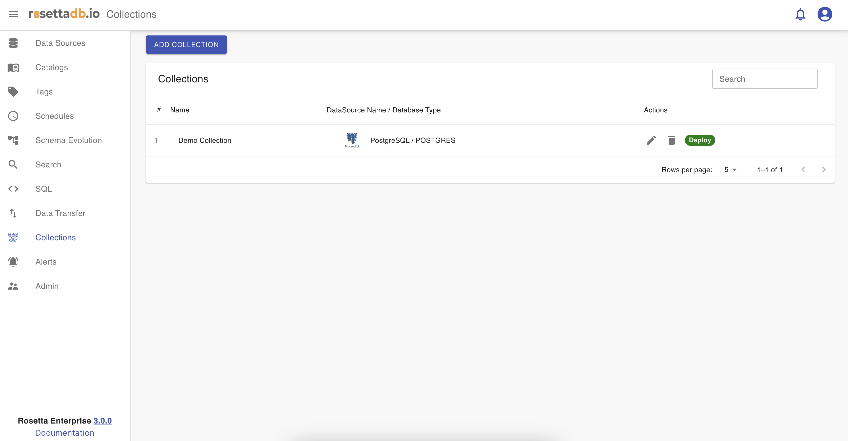Image resolution: width=848 pixels, height=441 pixels.
Task: Click the Alerts ringing bell icon
Action: click(x=13, y=262)
